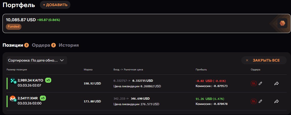
Task: Click the KAITO coin icon
Action: click(x=13, y=81)
